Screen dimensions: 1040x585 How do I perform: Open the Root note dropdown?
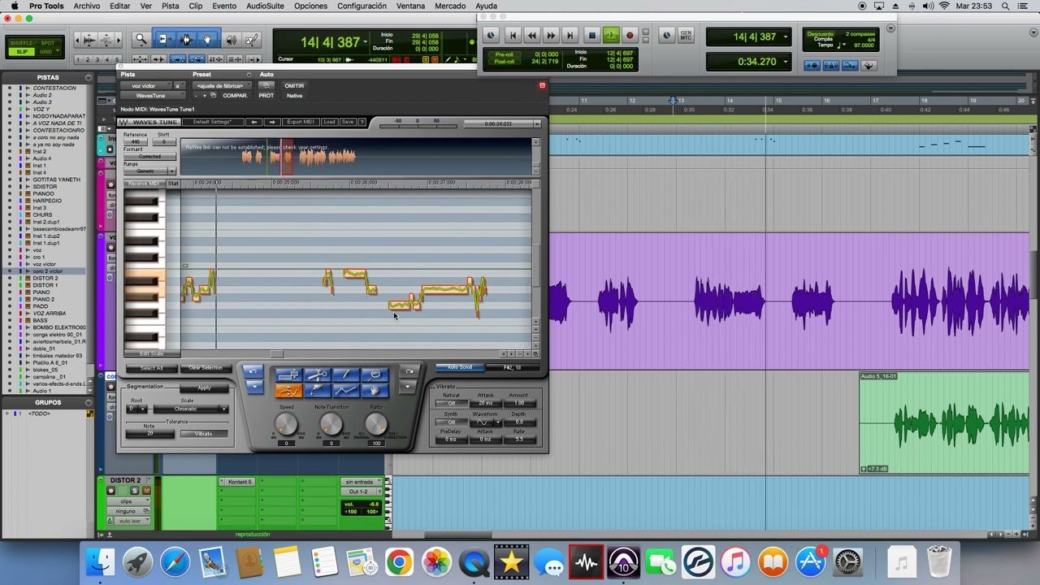(x=136, y=409)
